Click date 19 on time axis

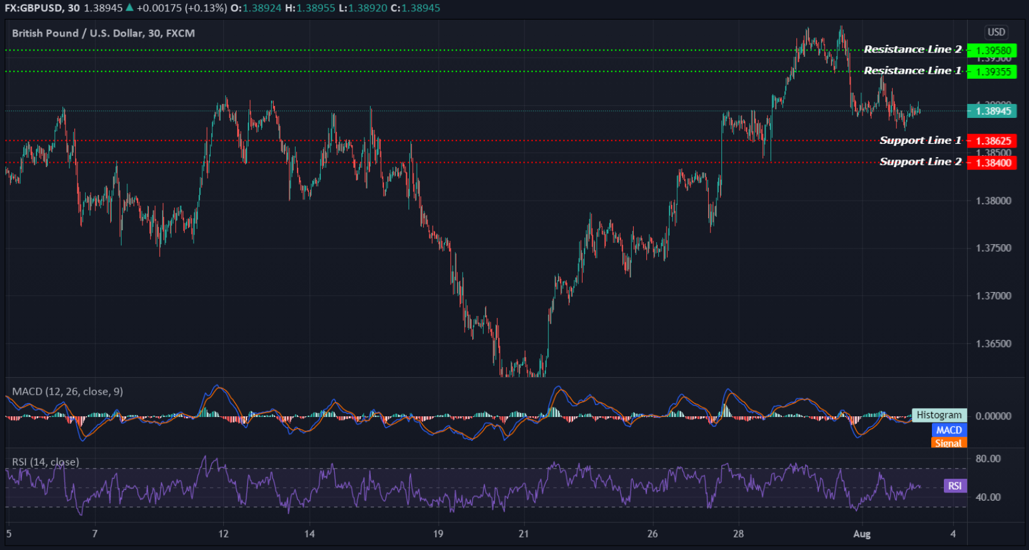438,534
